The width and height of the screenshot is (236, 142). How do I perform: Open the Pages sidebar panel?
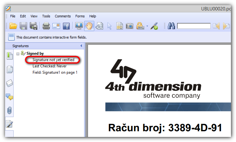(9, 69)
